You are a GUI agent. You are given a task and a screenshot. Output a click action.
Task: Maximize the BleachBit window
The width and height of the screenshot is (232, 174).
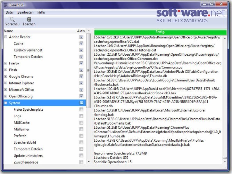(212, 4)
